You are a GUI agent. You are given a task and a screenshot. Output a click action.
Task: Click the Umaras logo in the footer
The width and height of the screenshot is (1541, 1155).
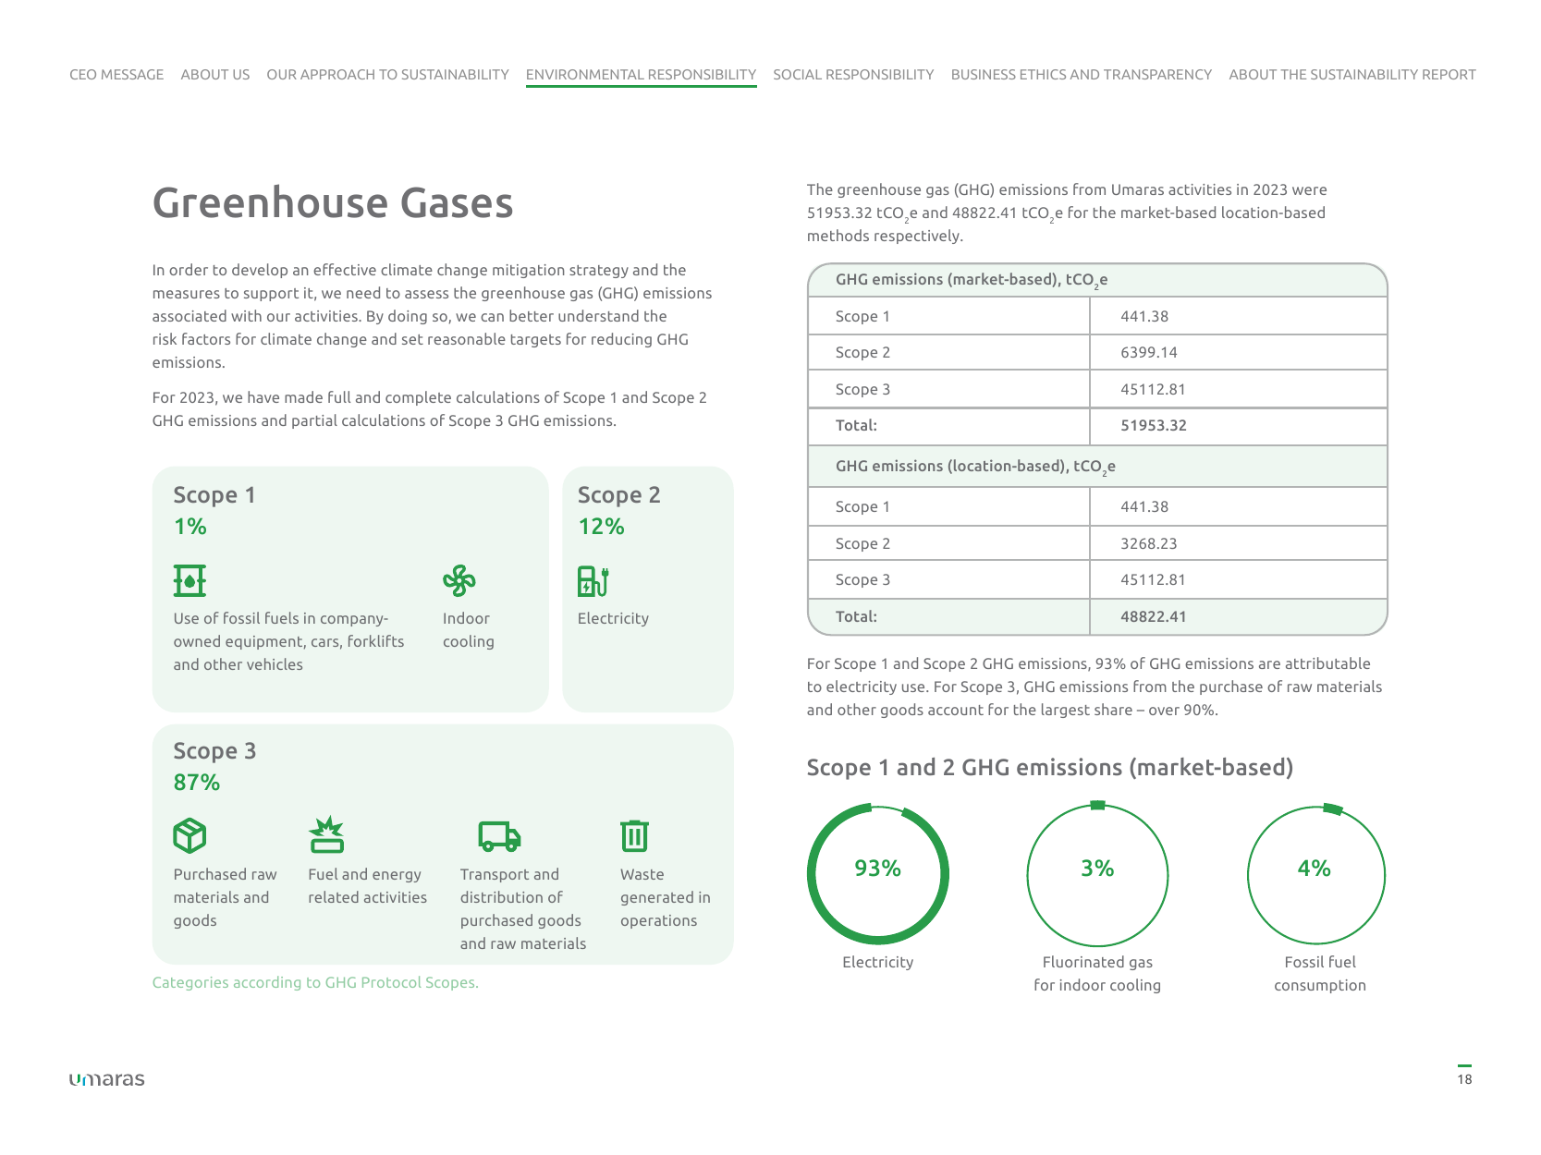(x=107, y=1078)
